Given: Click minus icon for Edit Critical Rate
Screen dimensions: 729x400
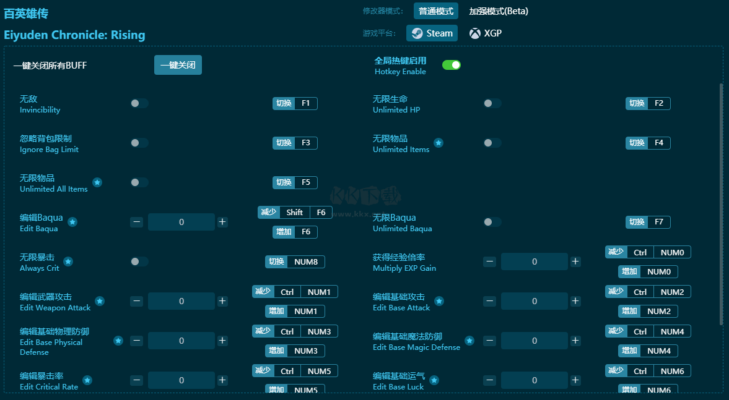Looking at the screenshot, I should 137,380.
